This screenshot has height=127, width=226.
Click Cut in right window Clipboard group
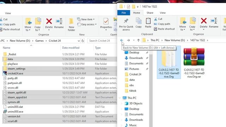(x=158, y=19)
